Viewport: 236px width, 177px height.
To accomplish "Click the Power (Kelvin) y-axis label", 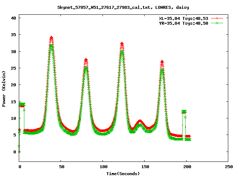I will [4, 89].
